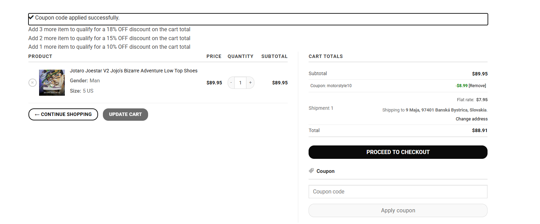
Task: Click the coupon success checkmark icon
Action: click(x=31, y=17)
